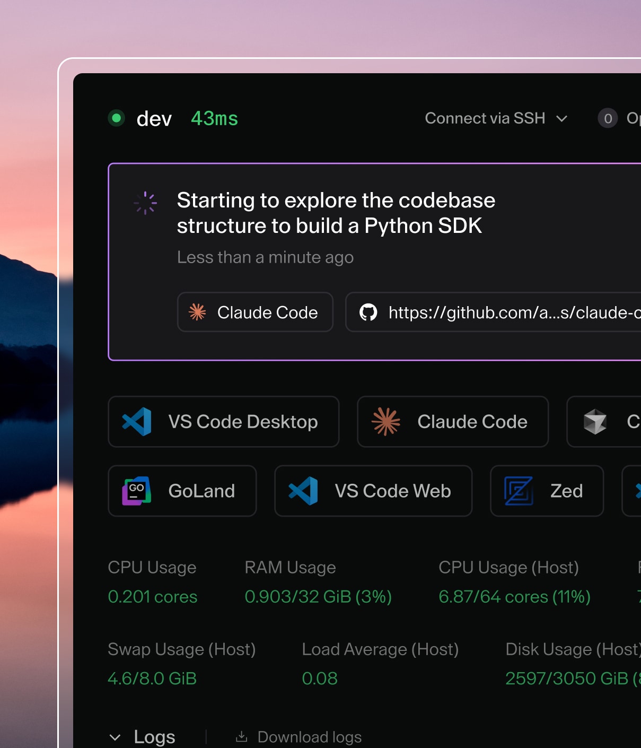The width and height of the screenshot is (641, 748).
Task: Select the dev workspace name
Action: tap(153, 118)
